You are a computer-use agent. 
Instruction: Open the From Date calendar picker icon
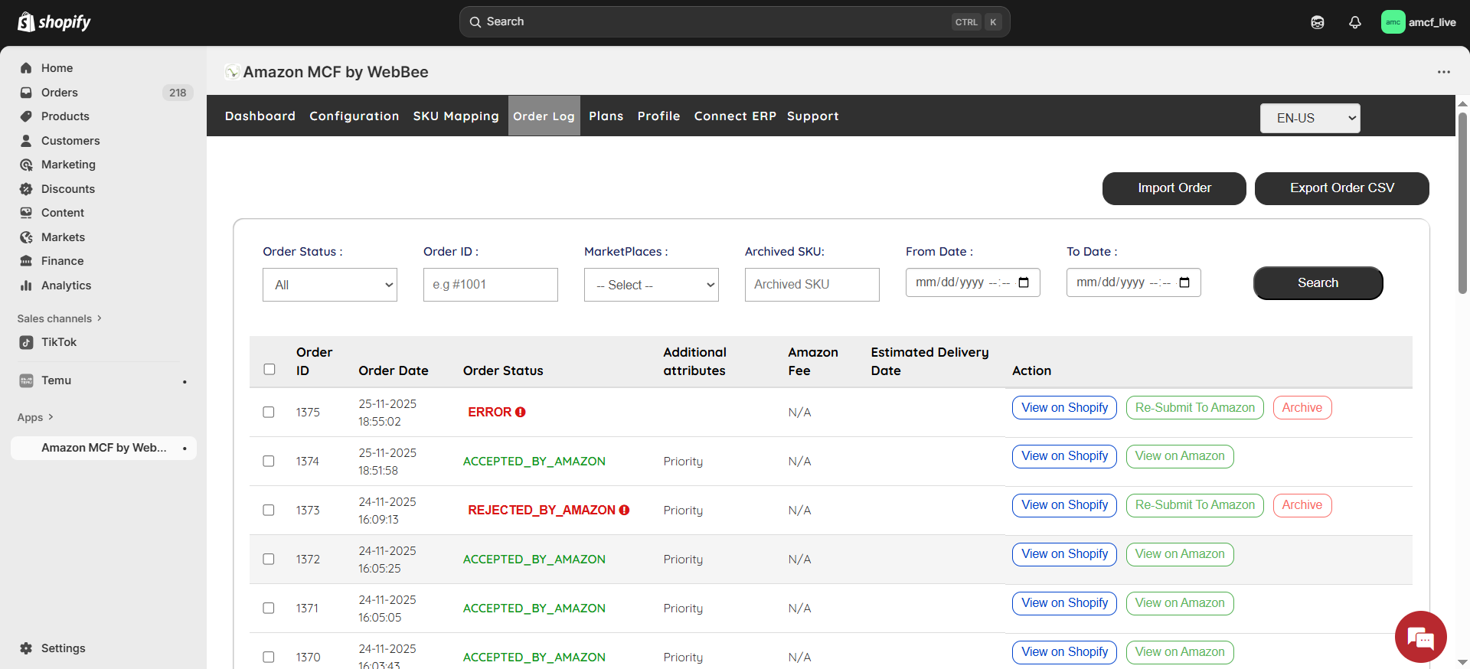coord(1024,282)
